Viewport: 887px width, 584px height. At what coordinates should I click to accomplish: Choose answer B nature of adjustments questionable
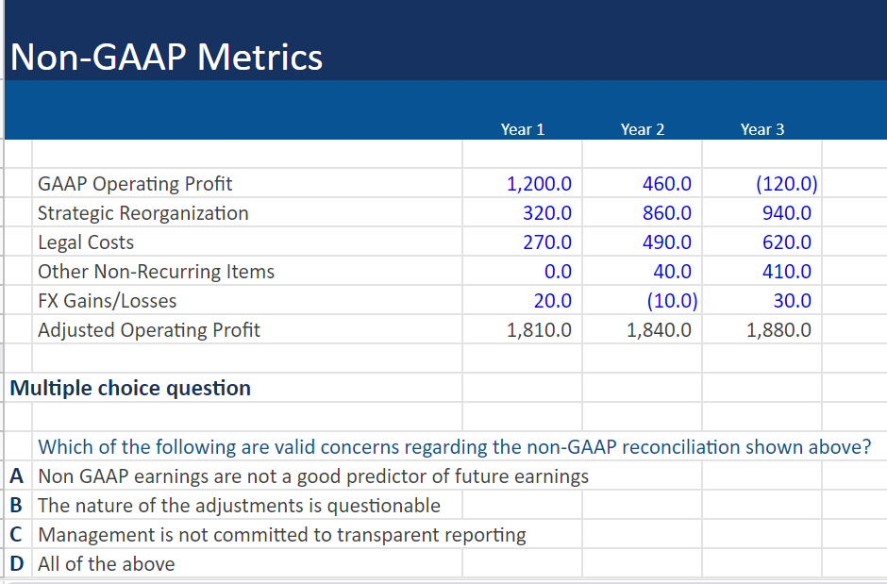(240, 505)
